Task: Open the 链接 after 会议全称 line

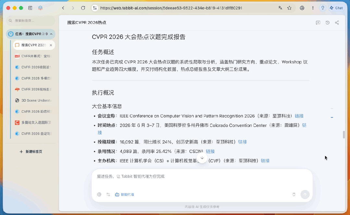Action: 299,116
